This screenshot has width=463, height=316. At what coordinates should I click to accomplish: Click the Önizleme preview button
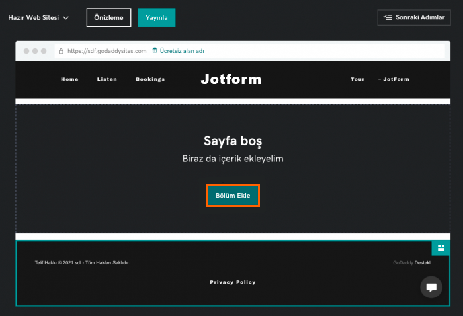tap(108, 18)
